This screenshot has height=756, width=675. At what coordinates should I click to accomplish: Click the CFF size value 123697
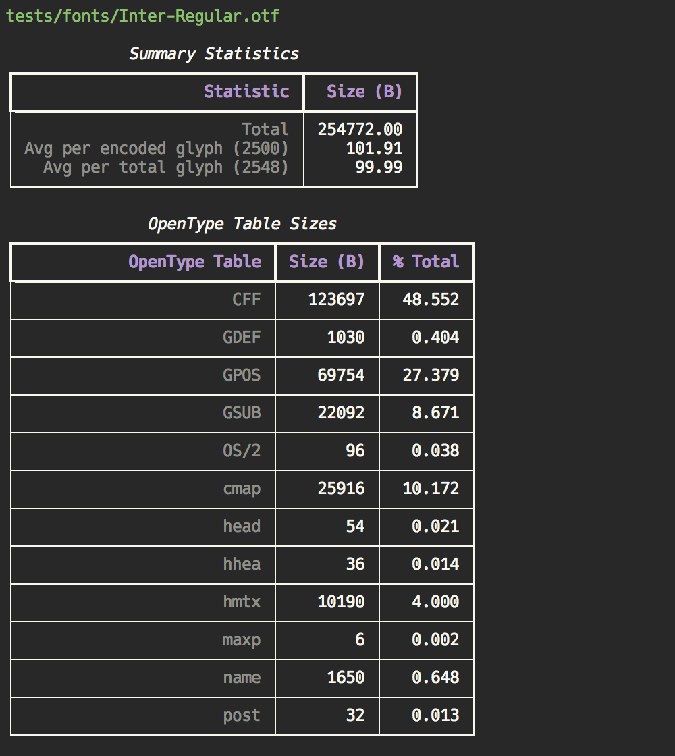(x=336, y=300)
